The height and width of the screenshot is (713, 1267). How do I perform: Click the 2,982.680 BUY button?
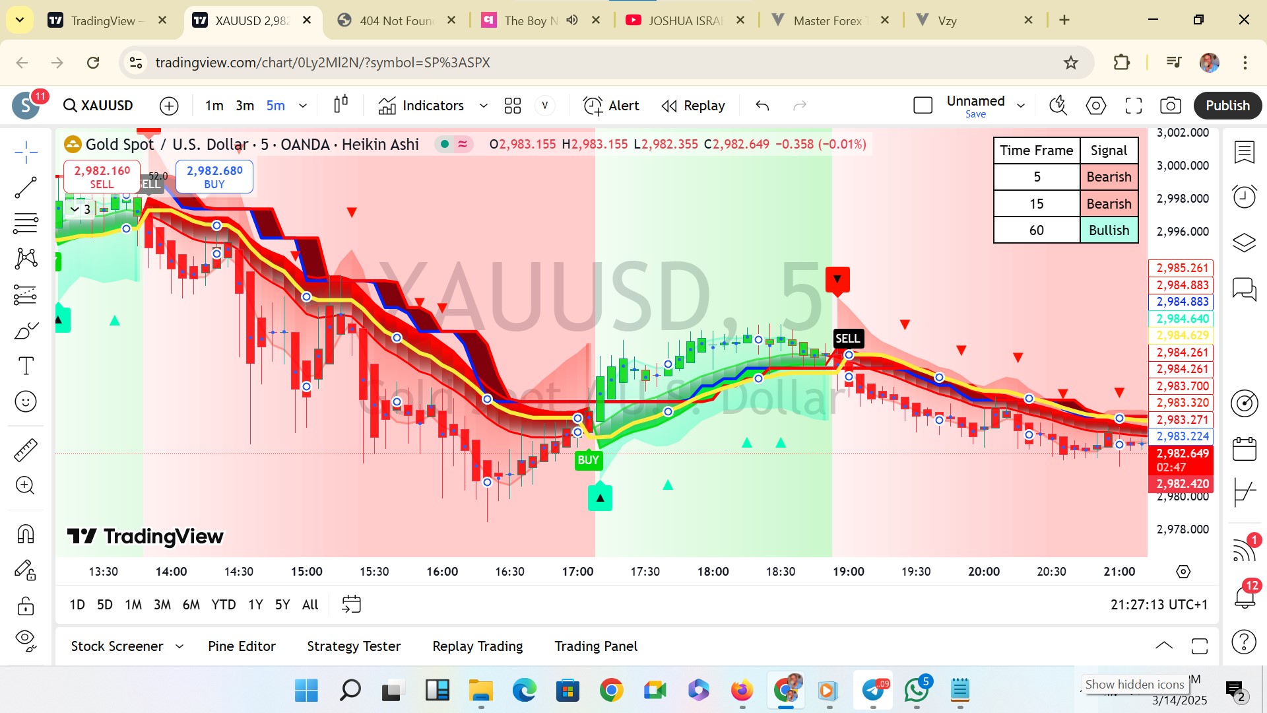[214, 177]
